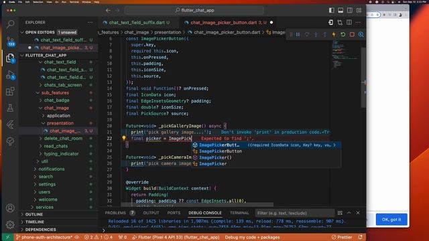Go forward with the navigation arrow
429x241 pixels.
(x=117, y=11)
